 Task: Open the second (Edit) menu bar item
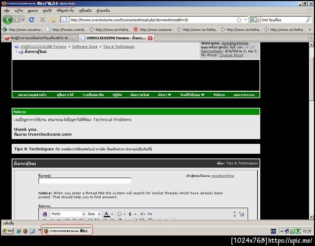tap(19, 10)
